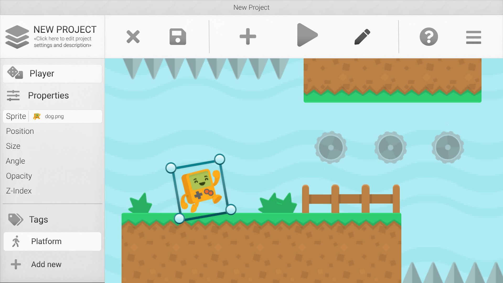Viewport: 503px width, 283px height.
Task: Expand the Size property
Action: point(13,146)
